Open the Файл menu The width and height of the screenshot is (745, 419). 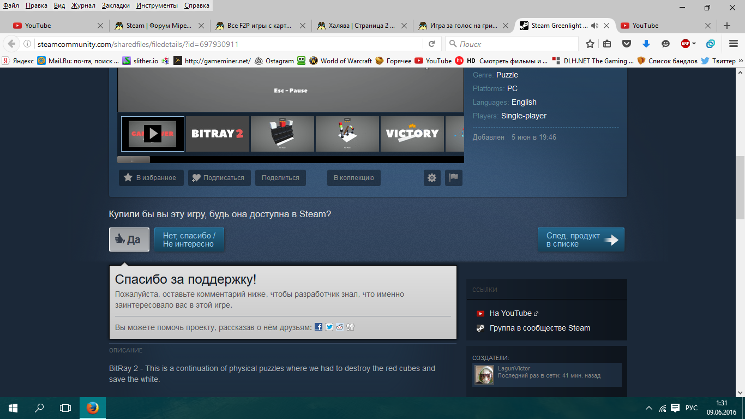pyautogui.click(x=11, y=5)
